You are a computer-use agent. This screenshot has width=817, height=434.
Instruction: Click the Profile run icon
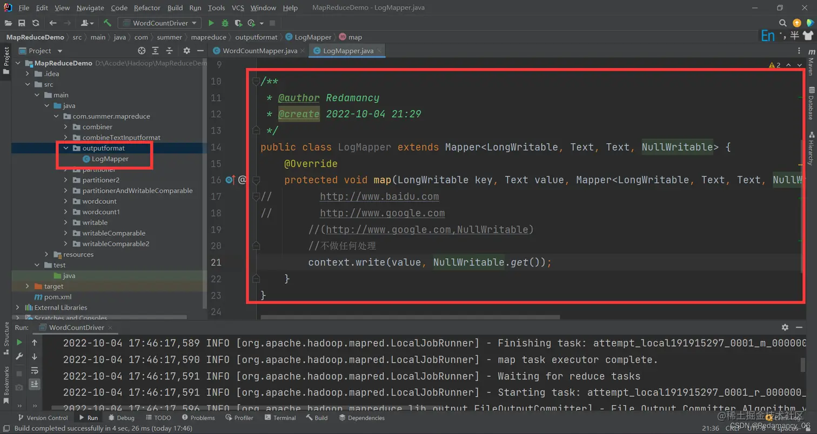click(251, 23)
